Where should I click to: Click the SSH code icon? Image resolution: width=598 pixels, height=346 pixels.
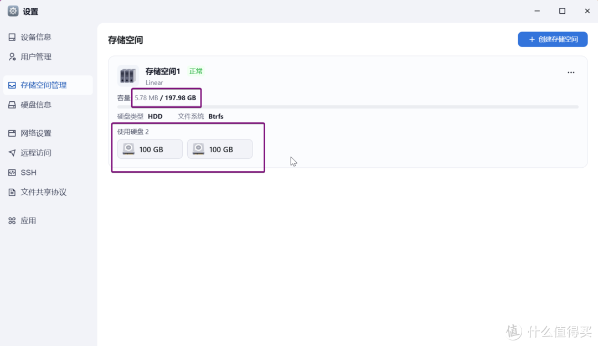(12, 172)
